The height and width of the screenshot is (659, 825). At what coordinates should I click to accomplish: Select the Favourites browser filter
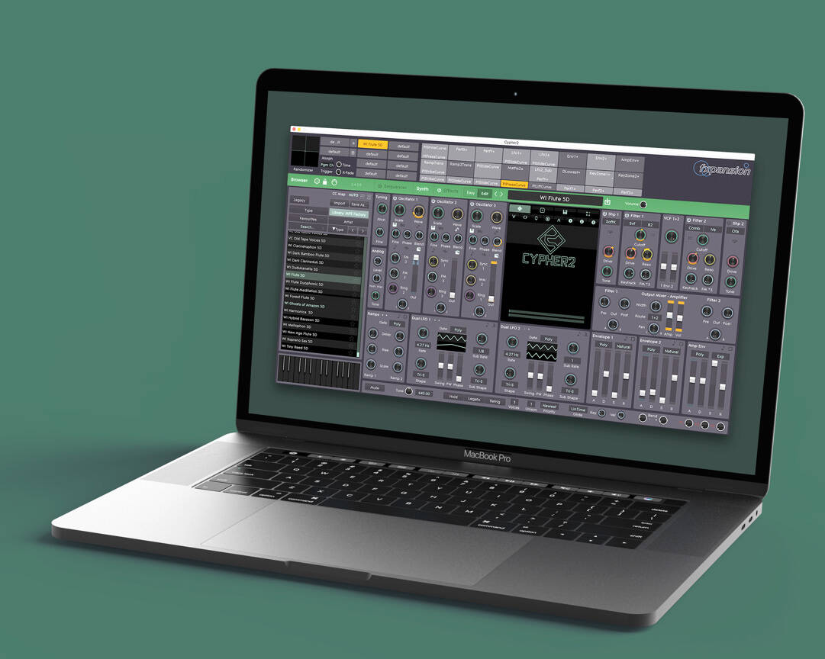[x=308, y=219]
